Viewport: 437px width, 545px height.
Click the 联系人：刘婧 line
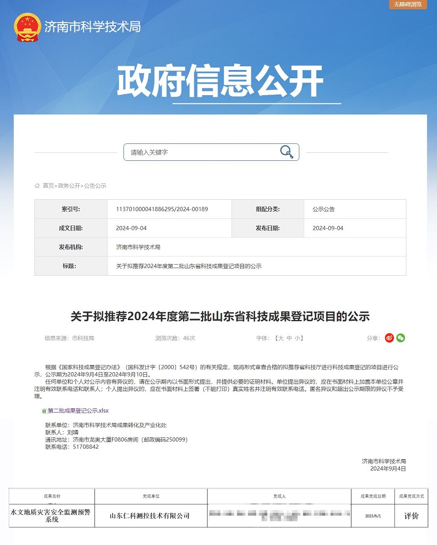pos(62,432)
